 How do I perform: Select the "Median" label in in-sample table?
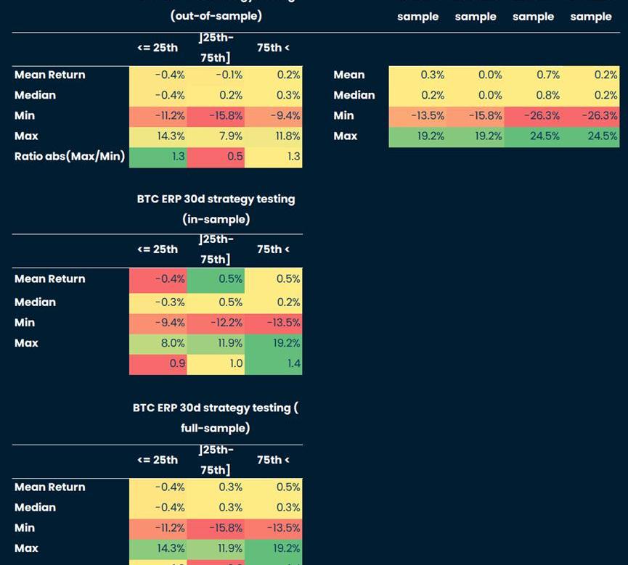35,302
